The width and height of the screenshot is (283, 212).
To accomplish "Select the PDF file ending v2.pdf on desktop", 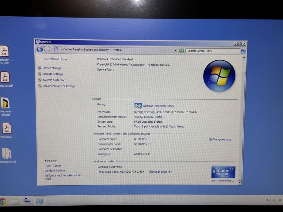I will [x=5, y=55].
